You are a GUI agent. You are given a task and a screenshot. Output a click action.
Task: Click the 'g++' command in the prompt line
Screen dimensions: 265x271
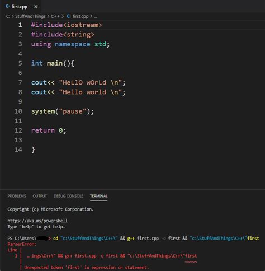131,239
